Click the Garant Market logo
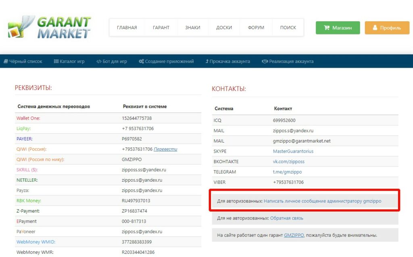 coord(49,27)
